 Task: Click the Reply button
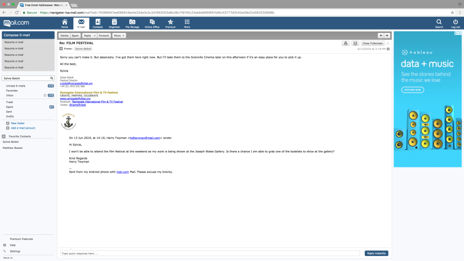point(87,36)
